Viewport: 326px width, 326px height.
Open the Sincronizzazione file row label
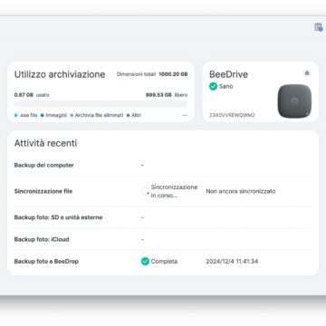tap(43, 191)
